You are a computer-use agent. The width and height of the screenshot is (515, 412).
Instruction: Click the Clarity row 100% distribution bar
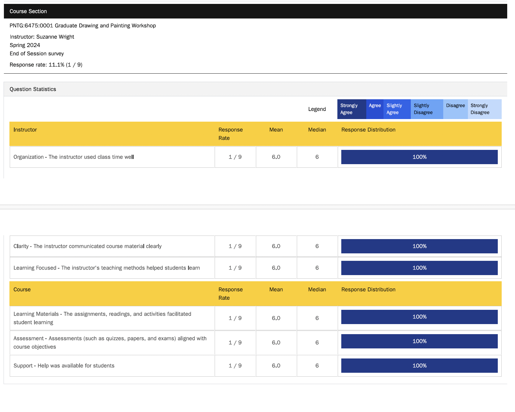pos(420,246)
